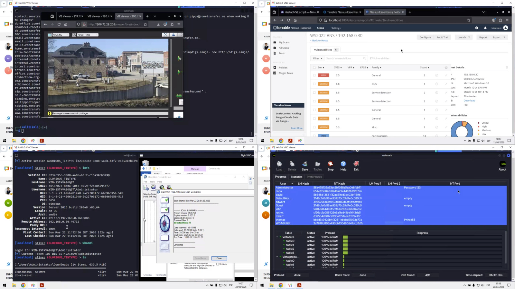515x289 pixels.
Task: Open the Nessus Settings menu item
Action: pyautogui.click(x=336, y=28)
